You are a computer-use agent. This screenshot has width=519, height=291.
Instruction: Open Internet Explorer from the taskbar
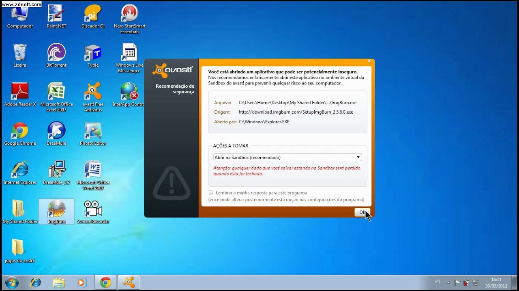click(x=35, y=282)
